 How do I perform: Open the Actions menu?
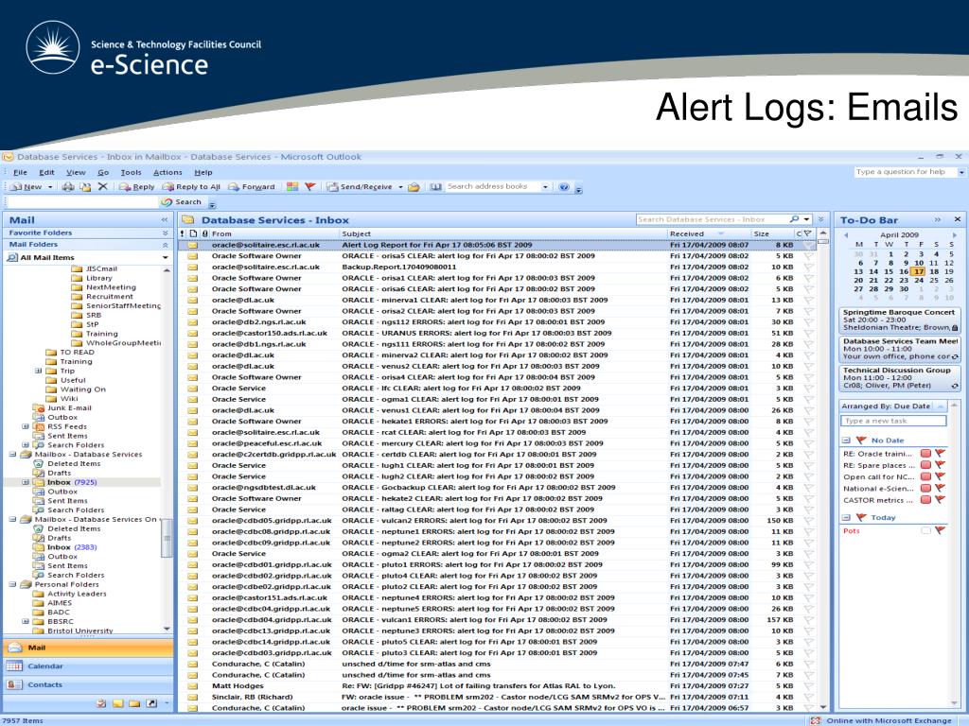pyautogui.click(x=167, y=172)
